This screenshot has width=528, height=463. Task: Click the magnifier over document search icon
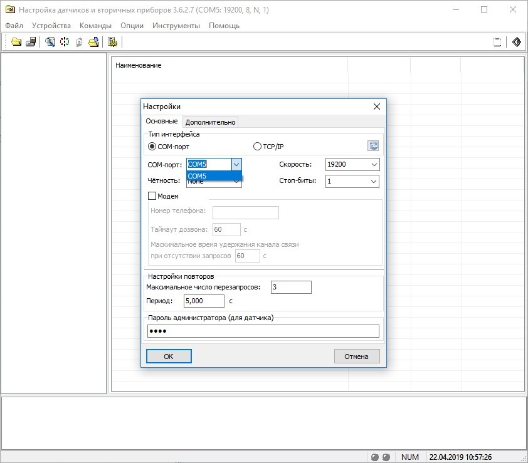[x=50, y=42]
